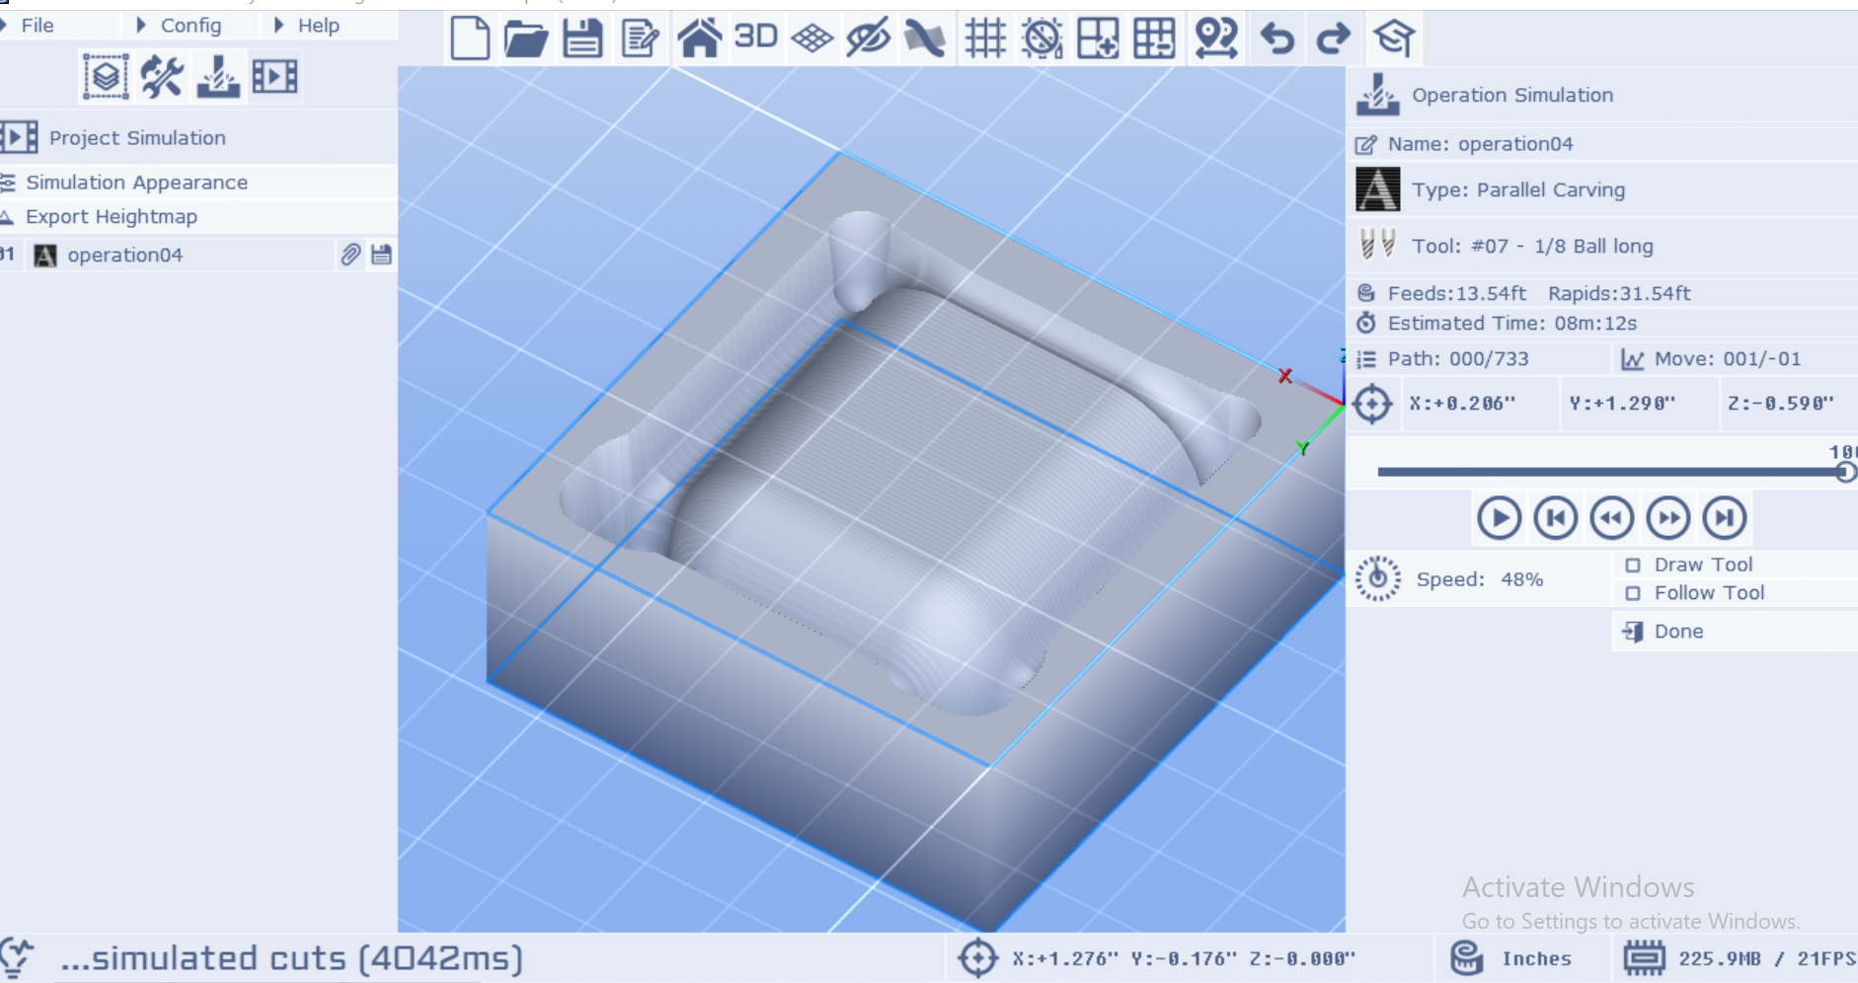Screen dimensions: 1858x983
Task: Click the crosshair position icon in right panel
Action: tap(1372, 404)
